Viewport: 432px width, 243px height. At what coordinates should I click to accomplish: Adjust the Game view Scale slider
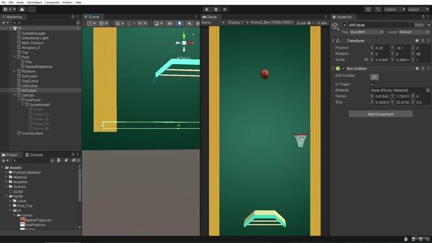(x=312, y=23)
